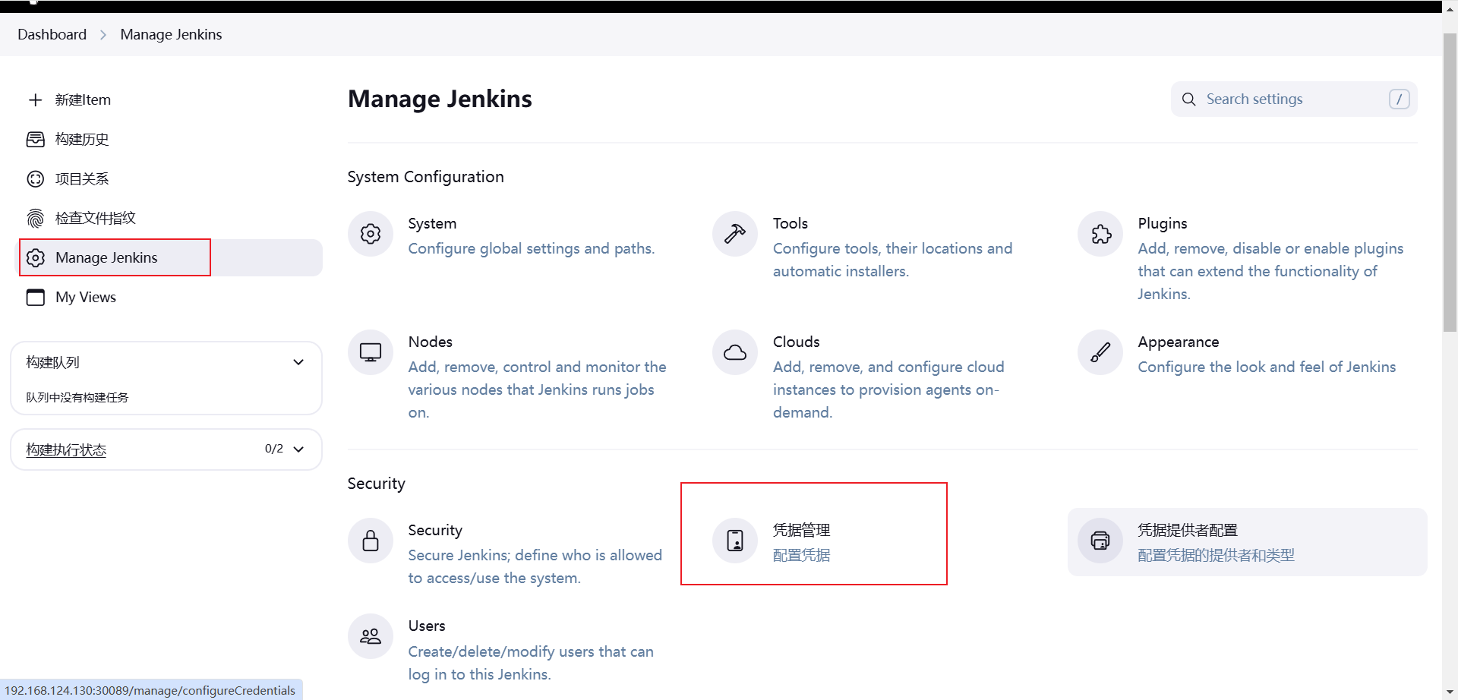Open 检查文件指纹 in the sidebar
Screen dimensions: 1458x700
(96, 219)
